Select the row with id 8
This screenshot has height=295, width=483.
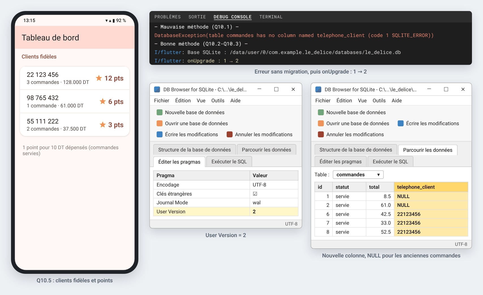(x=391, y=232)
